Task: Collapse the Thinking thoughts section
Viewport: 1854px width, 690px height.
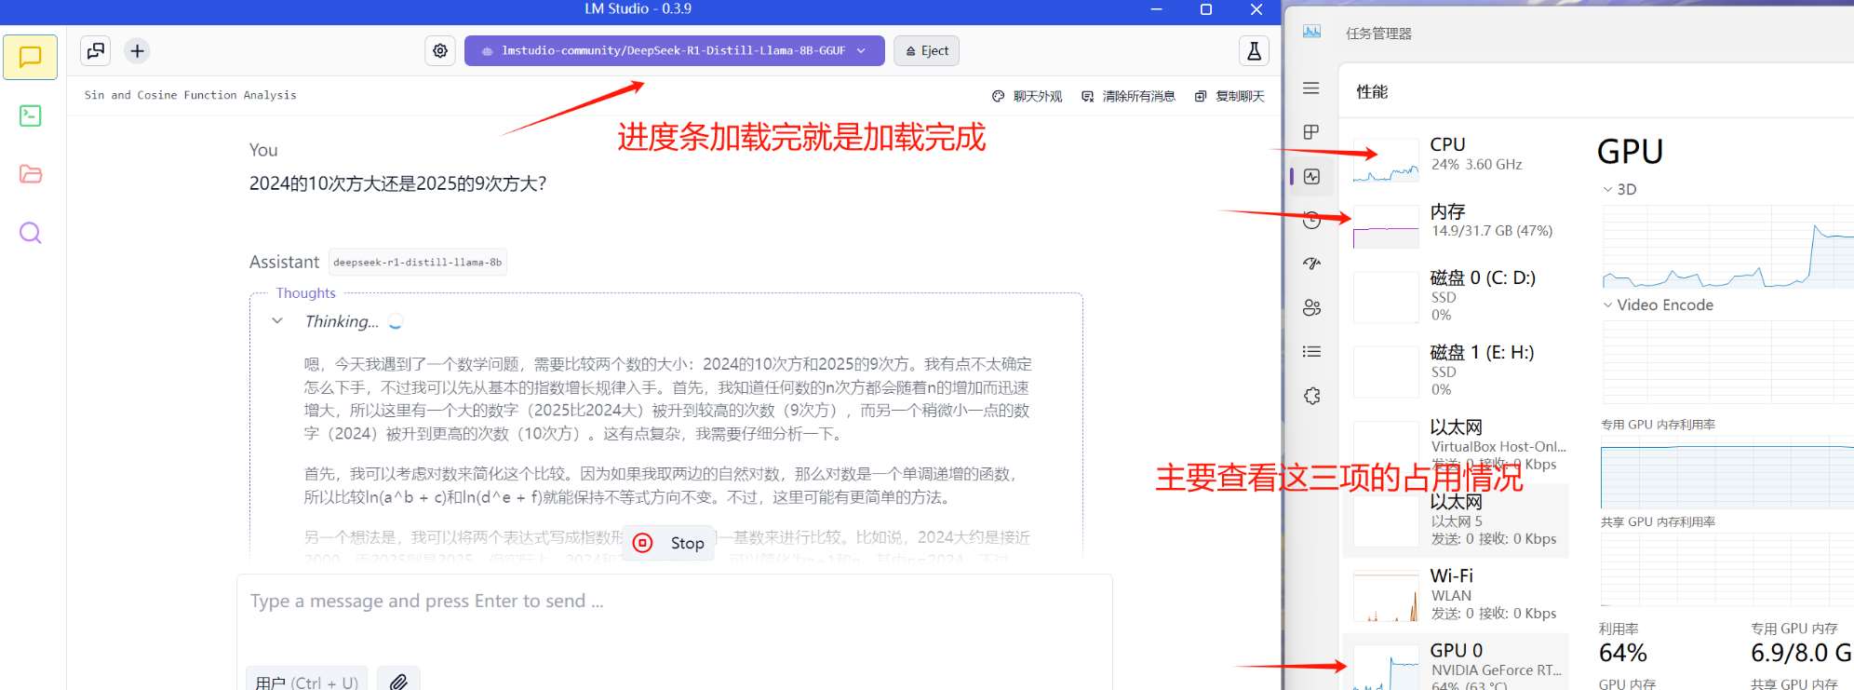Action: (x=277, y=321)
